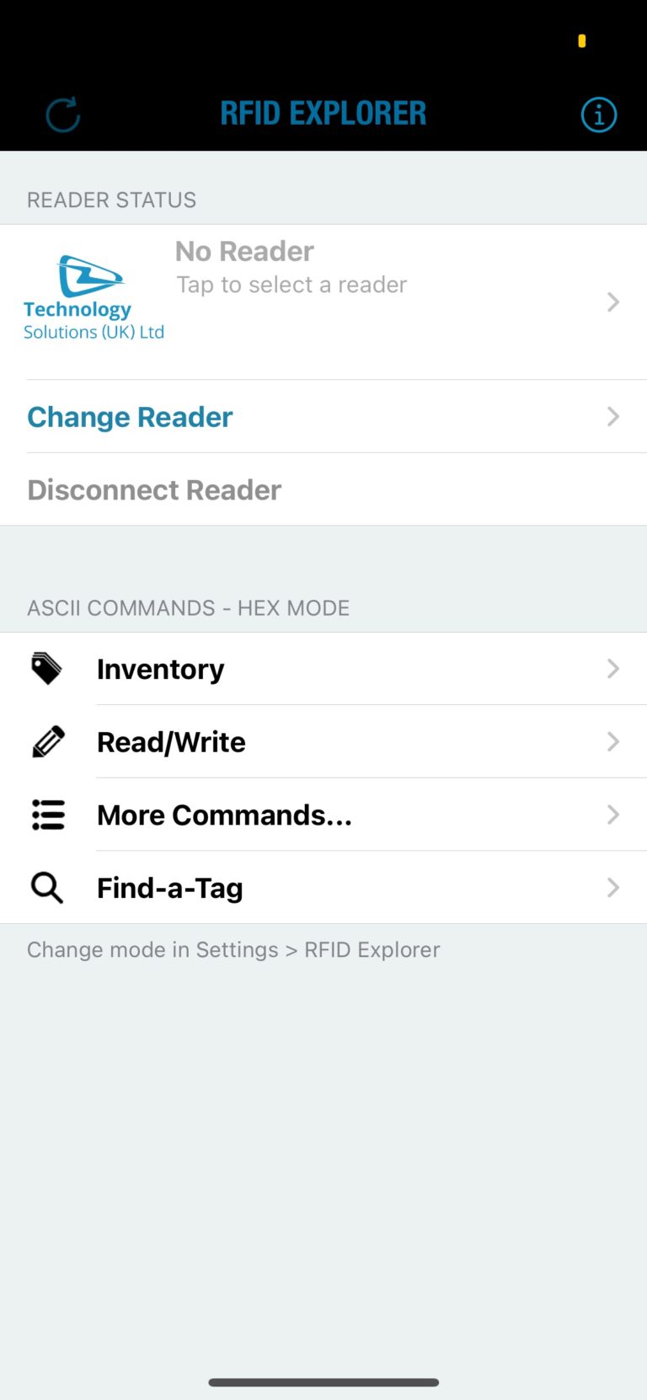Select Find-a-Tag from the command list

coord(169,887)
